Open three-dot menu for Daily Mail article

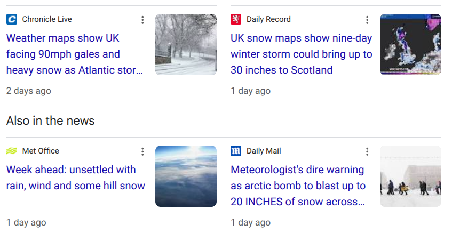[x=367, y=152]
